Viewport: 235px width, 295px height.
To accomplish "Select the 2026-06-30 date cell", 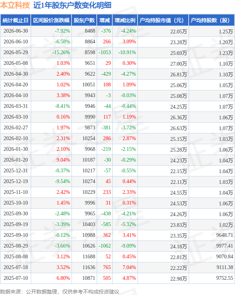I will tap(16, 31).
